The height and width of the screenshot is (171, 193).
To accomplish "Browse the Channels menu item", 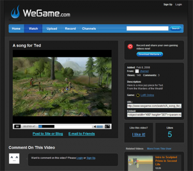I will (89, 29).
